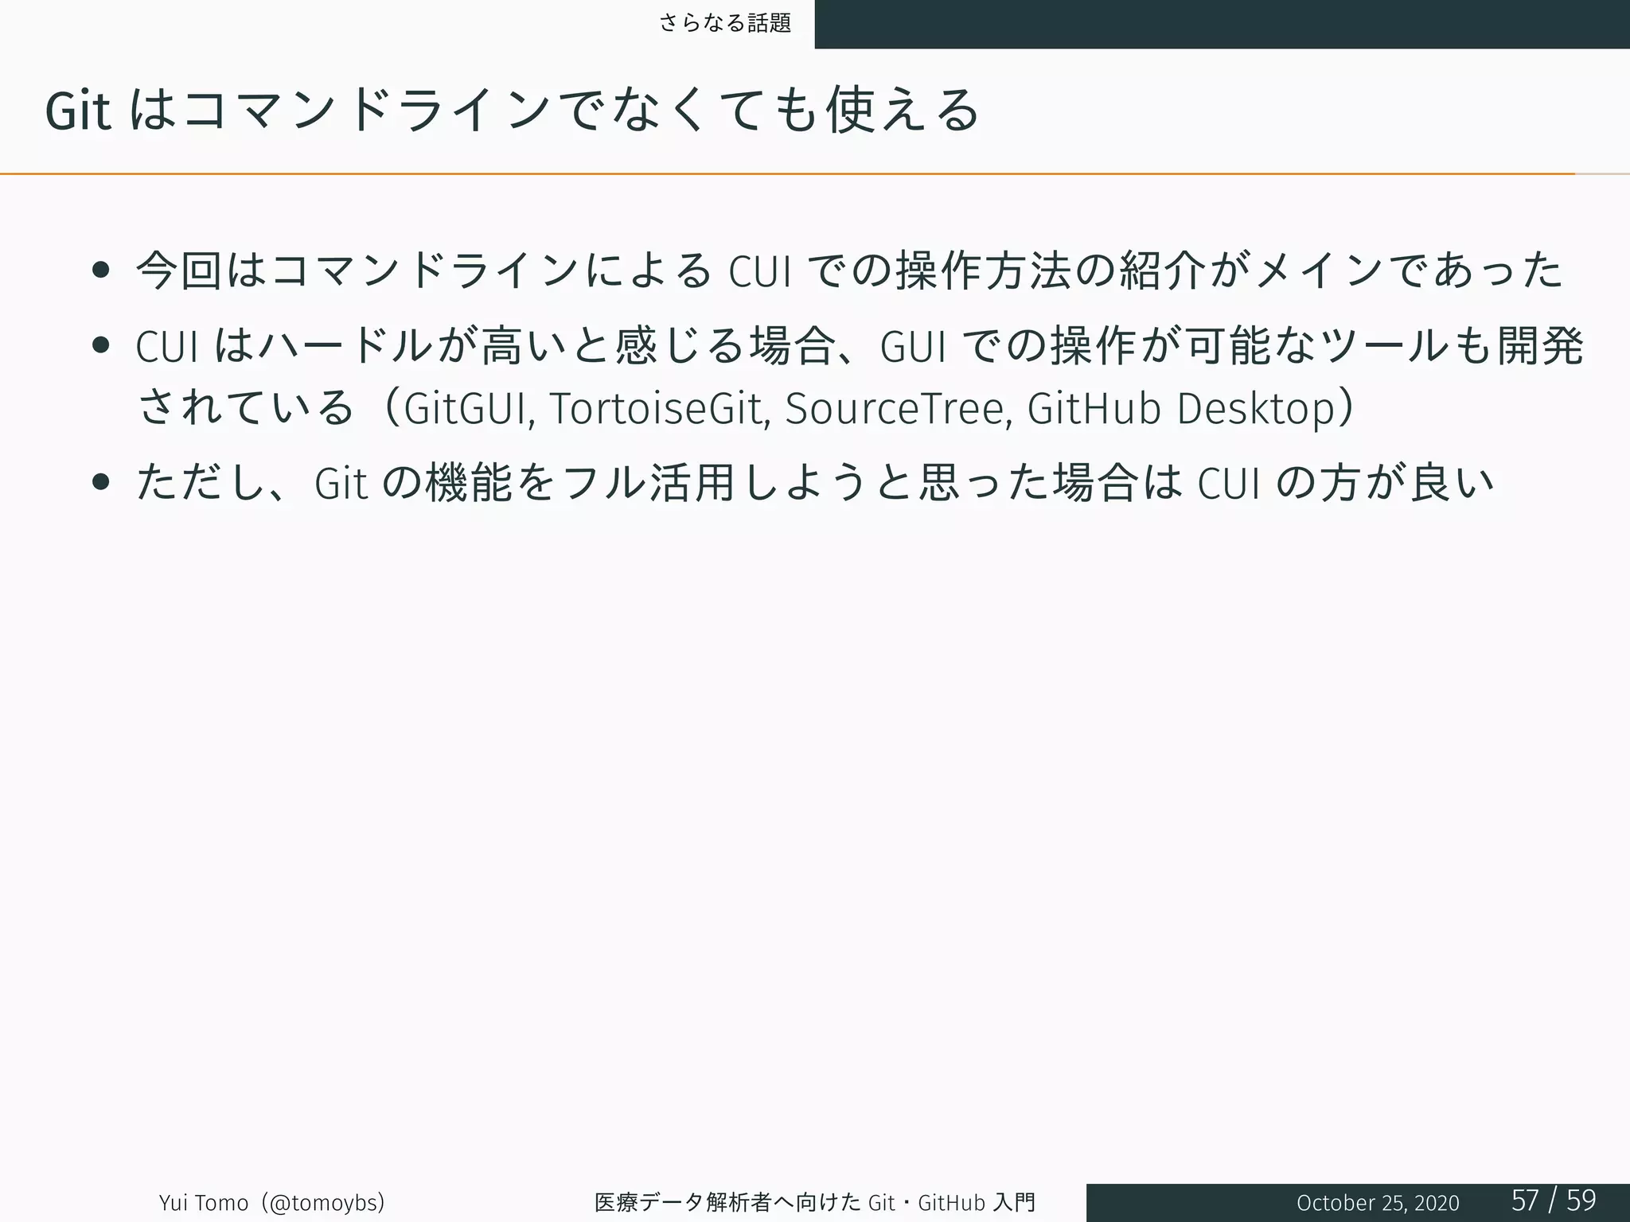Click the さらなる話題 section tab in header
Image resolution: width=1630 pixels, height=1222 pixels.
(725, 24)
